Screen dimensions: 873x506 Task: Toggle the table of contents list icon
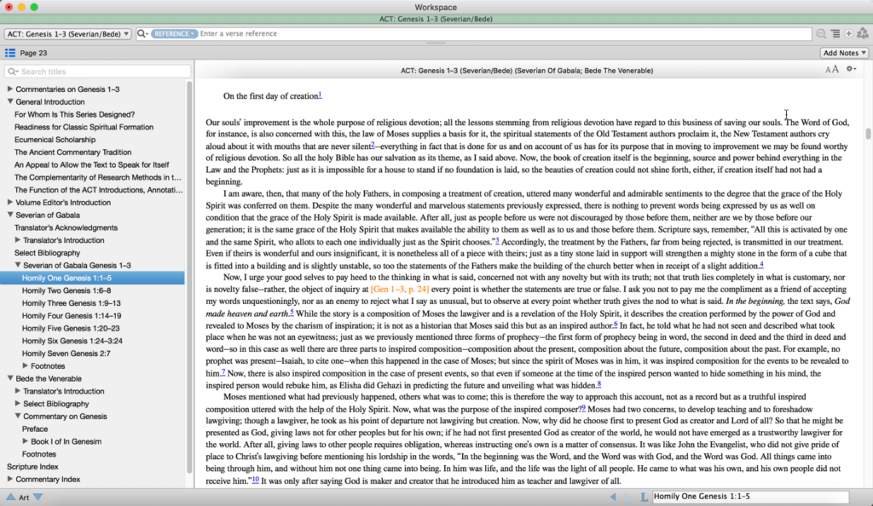click(x=10, y=53)
